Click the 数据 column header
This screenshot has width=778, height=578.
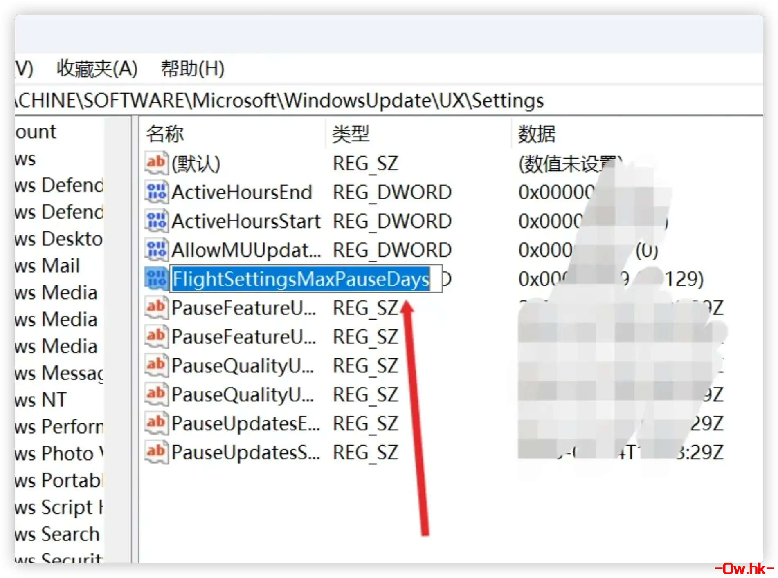pos(537,134)
